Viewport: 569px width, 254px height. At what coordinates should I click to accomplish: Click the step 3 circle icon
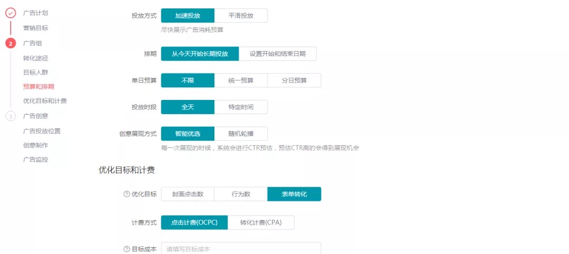(x=11, y=116)
